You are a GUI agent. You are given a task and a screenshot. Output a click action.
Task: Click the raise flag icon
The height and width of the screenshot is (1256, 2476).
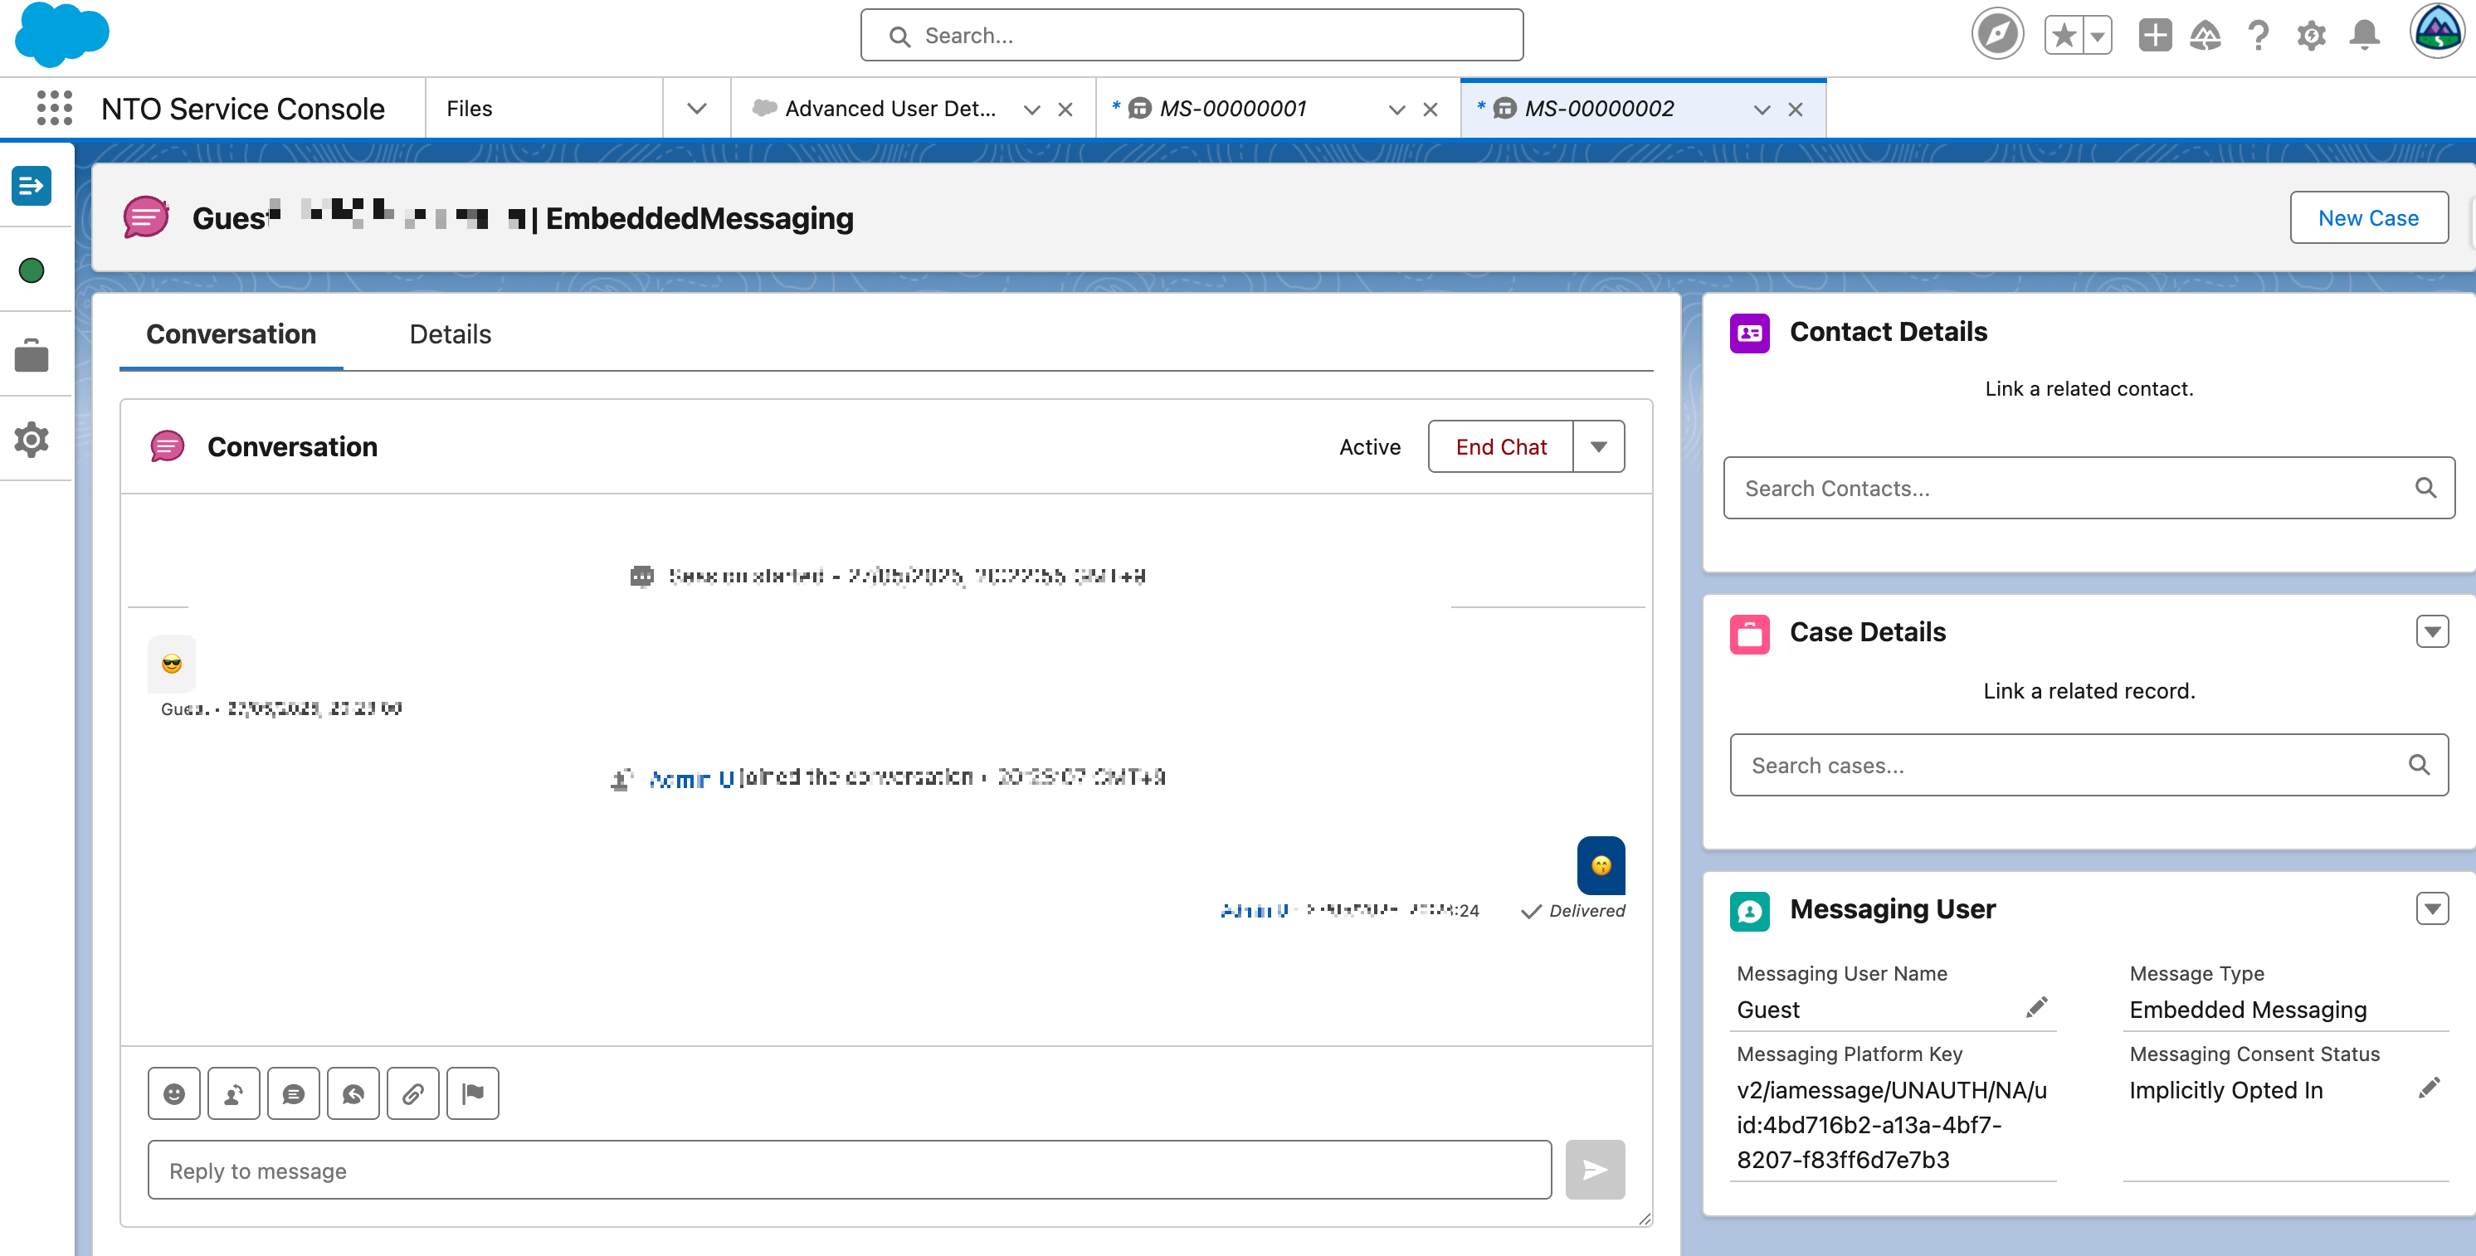tap(472, 1093)
